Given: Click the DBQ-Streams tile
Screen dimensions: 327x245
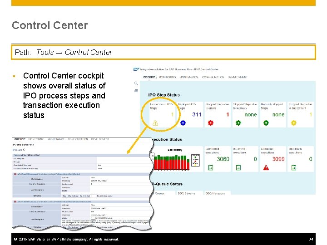Looking at the screenshot, I should pyautogui.click(x=189, y=193).
